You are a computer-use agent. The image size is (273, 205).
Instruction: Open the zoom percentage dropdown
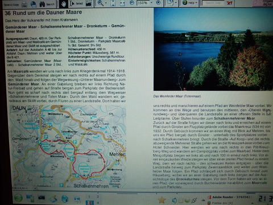151,3
